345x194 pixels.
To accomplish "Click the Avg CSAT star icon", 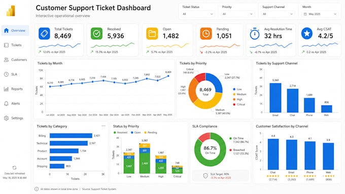I will click(x=307, y=33).
